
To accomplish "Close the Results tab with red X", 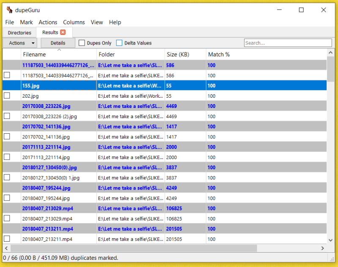I will coord(63,32).
